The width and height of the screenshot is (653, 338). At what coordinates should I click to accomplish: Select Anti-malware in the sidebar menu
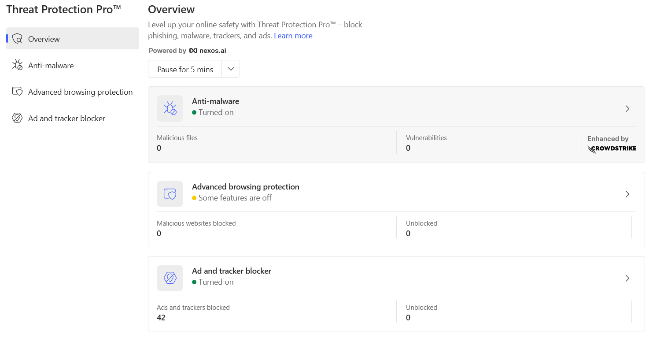click(x=51, y=66)
